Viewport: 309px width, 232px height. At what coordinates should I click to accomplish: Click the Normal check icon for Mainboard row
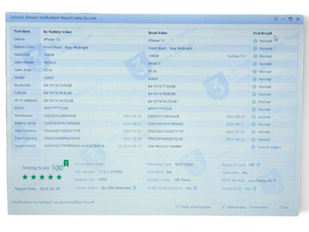click(x=254, y=117)
